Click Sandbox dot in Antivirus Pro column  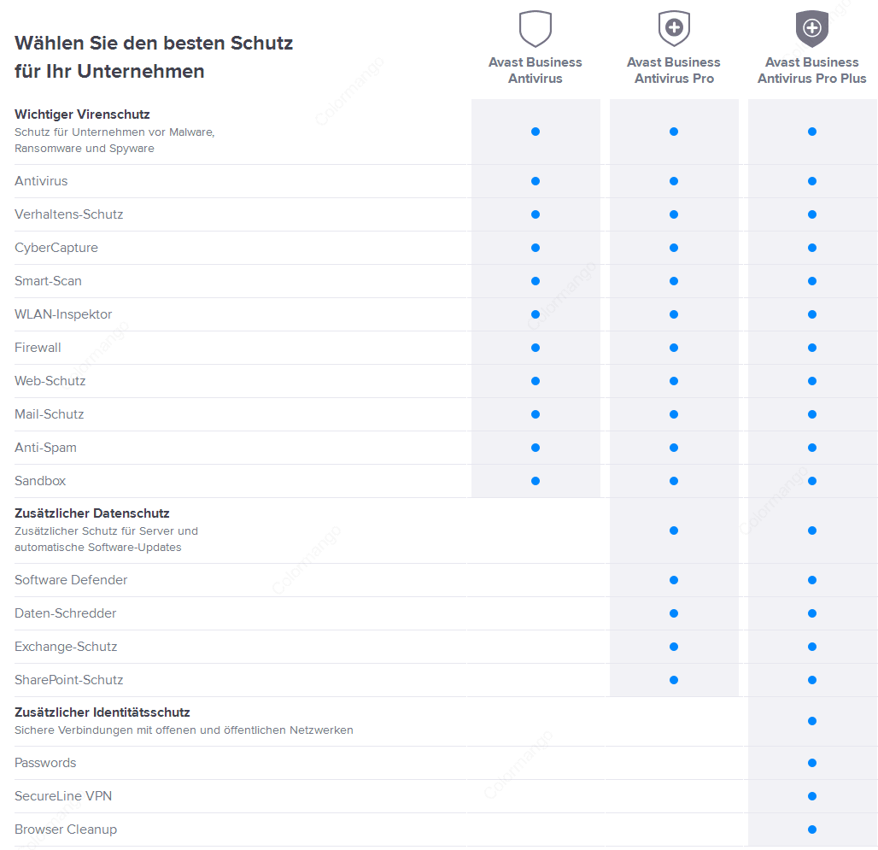(x=674, y=481)
